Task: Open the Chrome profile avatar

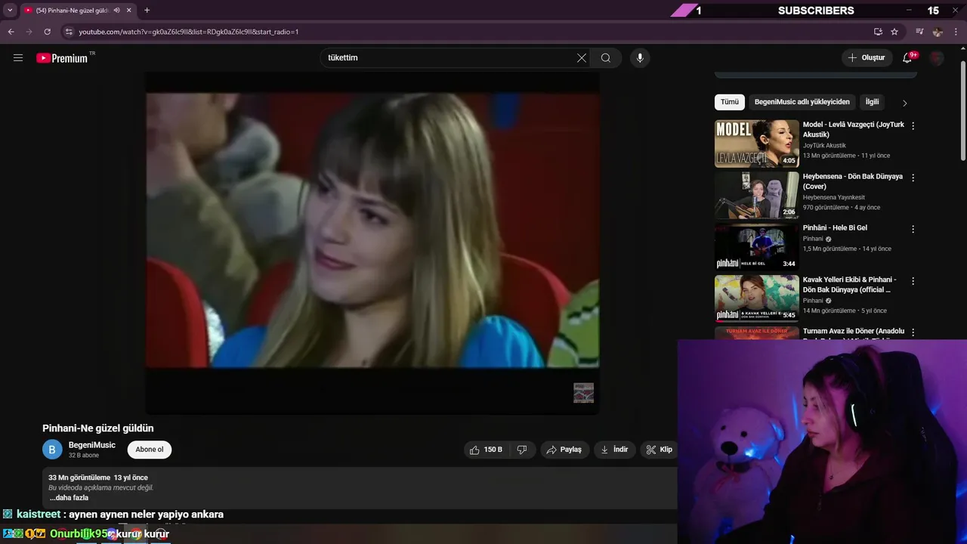Action: pyautogui.click(x=938, y=32)
